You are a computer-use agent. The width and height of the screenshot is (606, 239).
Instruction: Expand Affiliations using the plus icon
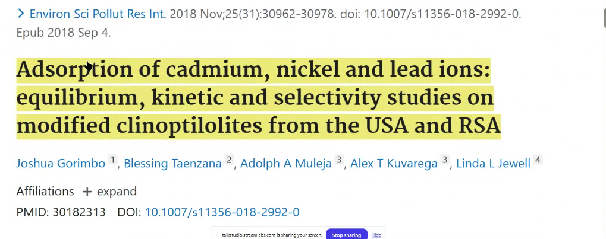(87, 192)
